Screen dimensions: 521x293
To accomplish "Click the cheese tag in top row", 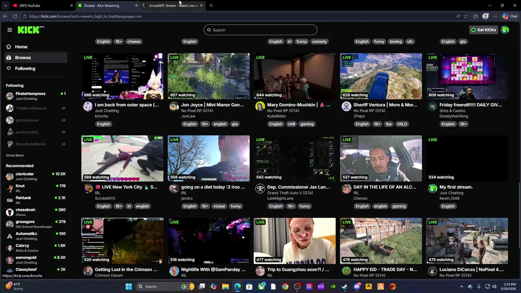I will (134, 42).
